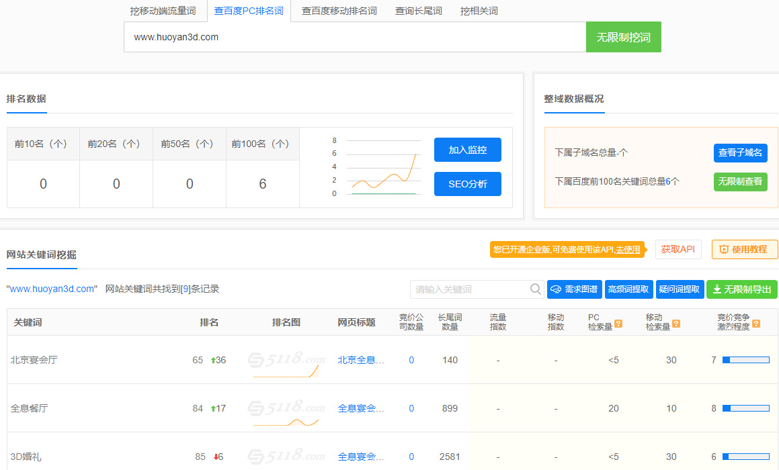Click the 排名 column header

coord(208,322)
